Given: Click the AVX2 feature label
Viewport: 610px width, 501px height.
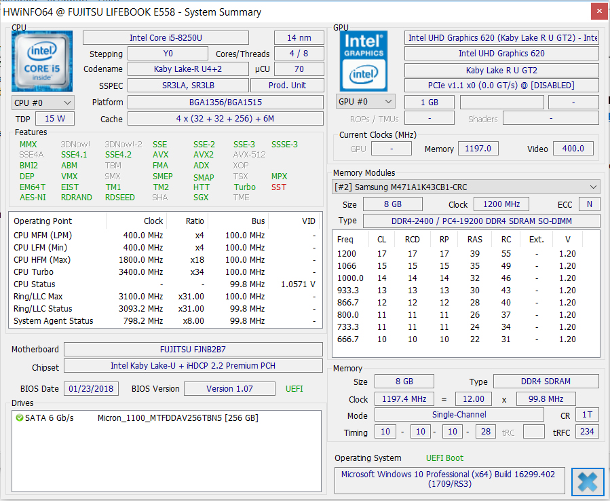Looking at the screenshot, I should coord(204,155).
